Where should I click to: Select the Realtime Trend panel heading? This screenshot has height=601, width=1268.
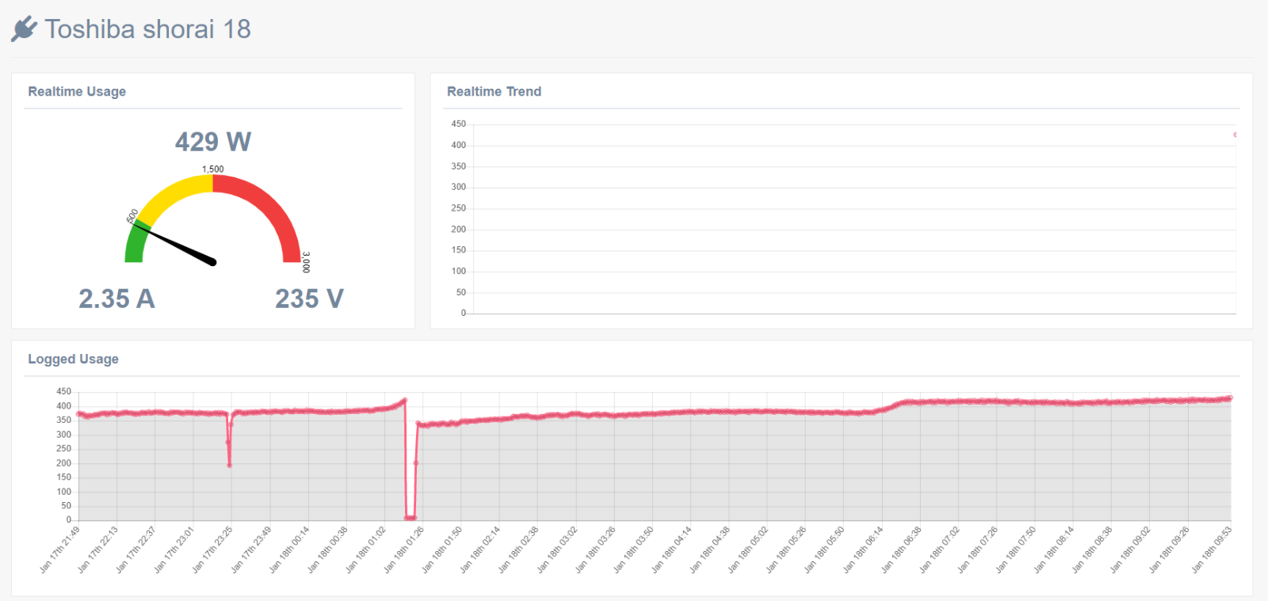(494, 92)
